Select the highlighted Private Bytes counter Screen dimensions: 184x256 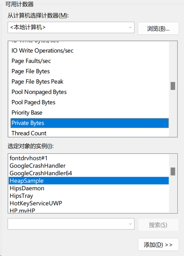pyautogui.click(x=90, y=123)
